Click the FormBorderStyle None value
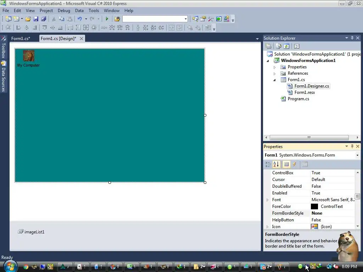 (x=317, y=213)
